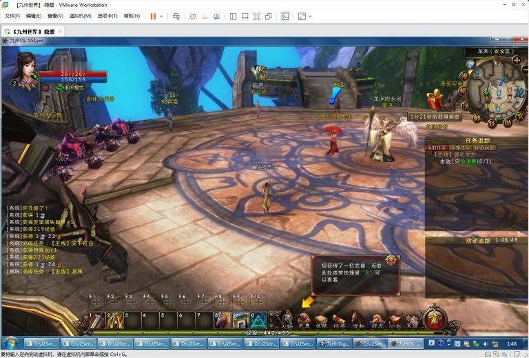The height and width of the screenshot is (358, 529).
Task: Open the 包裹 inventory bag icon
Action: 304,320
